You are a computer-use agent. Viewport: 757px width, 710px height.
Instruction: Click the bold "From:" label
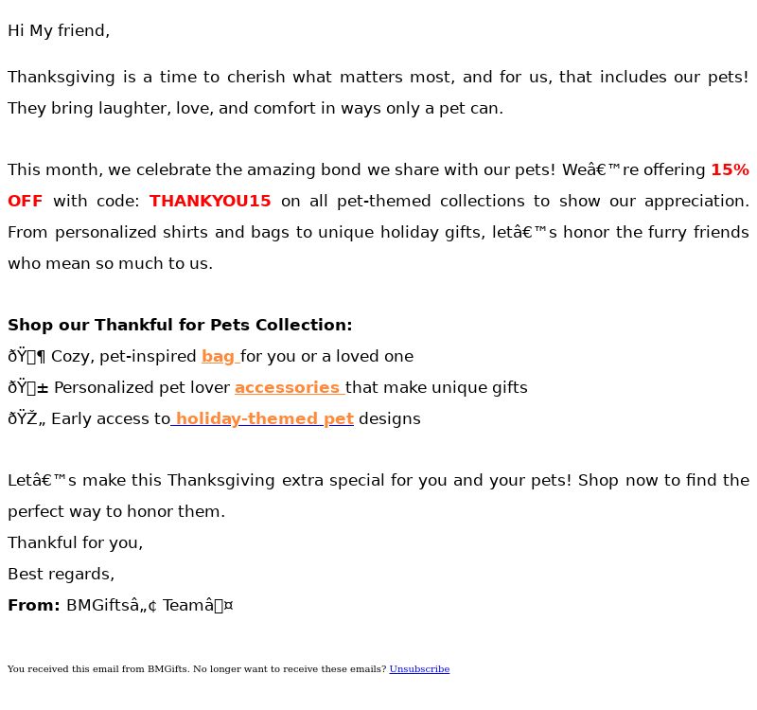coord(34,605)
